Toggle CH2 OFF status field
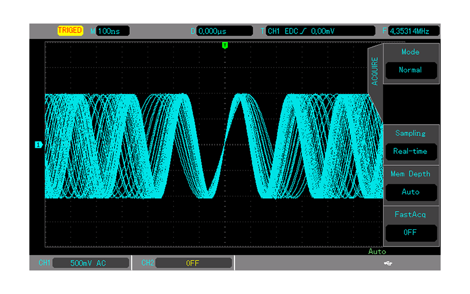The height and width of the screenshot is (294, 470). 193,263
